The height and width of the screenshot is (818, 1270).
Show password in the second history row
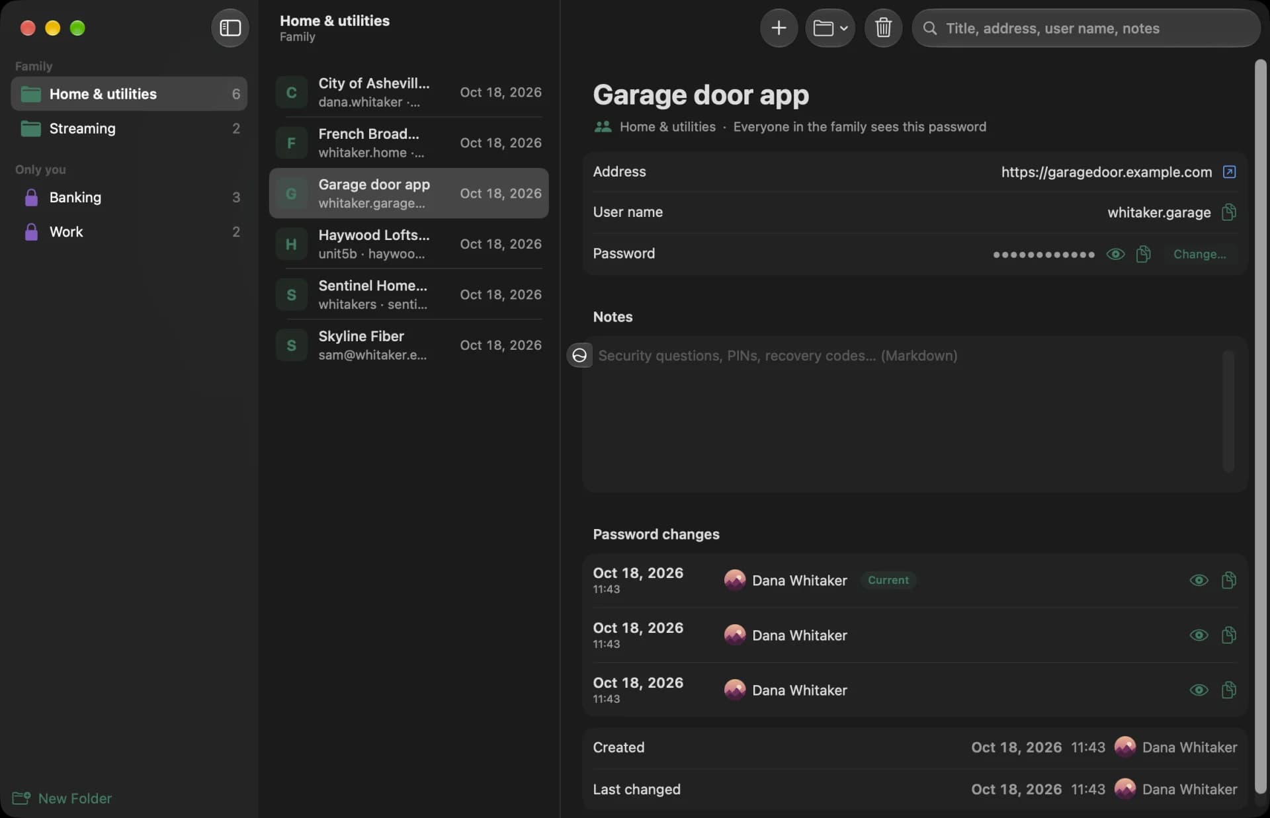[x=1199, y=635]
